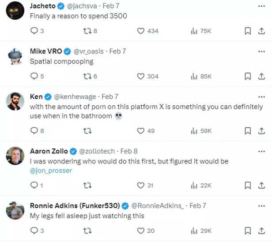Bookmark Ronnie Adkins' tweet

(248, 231)
